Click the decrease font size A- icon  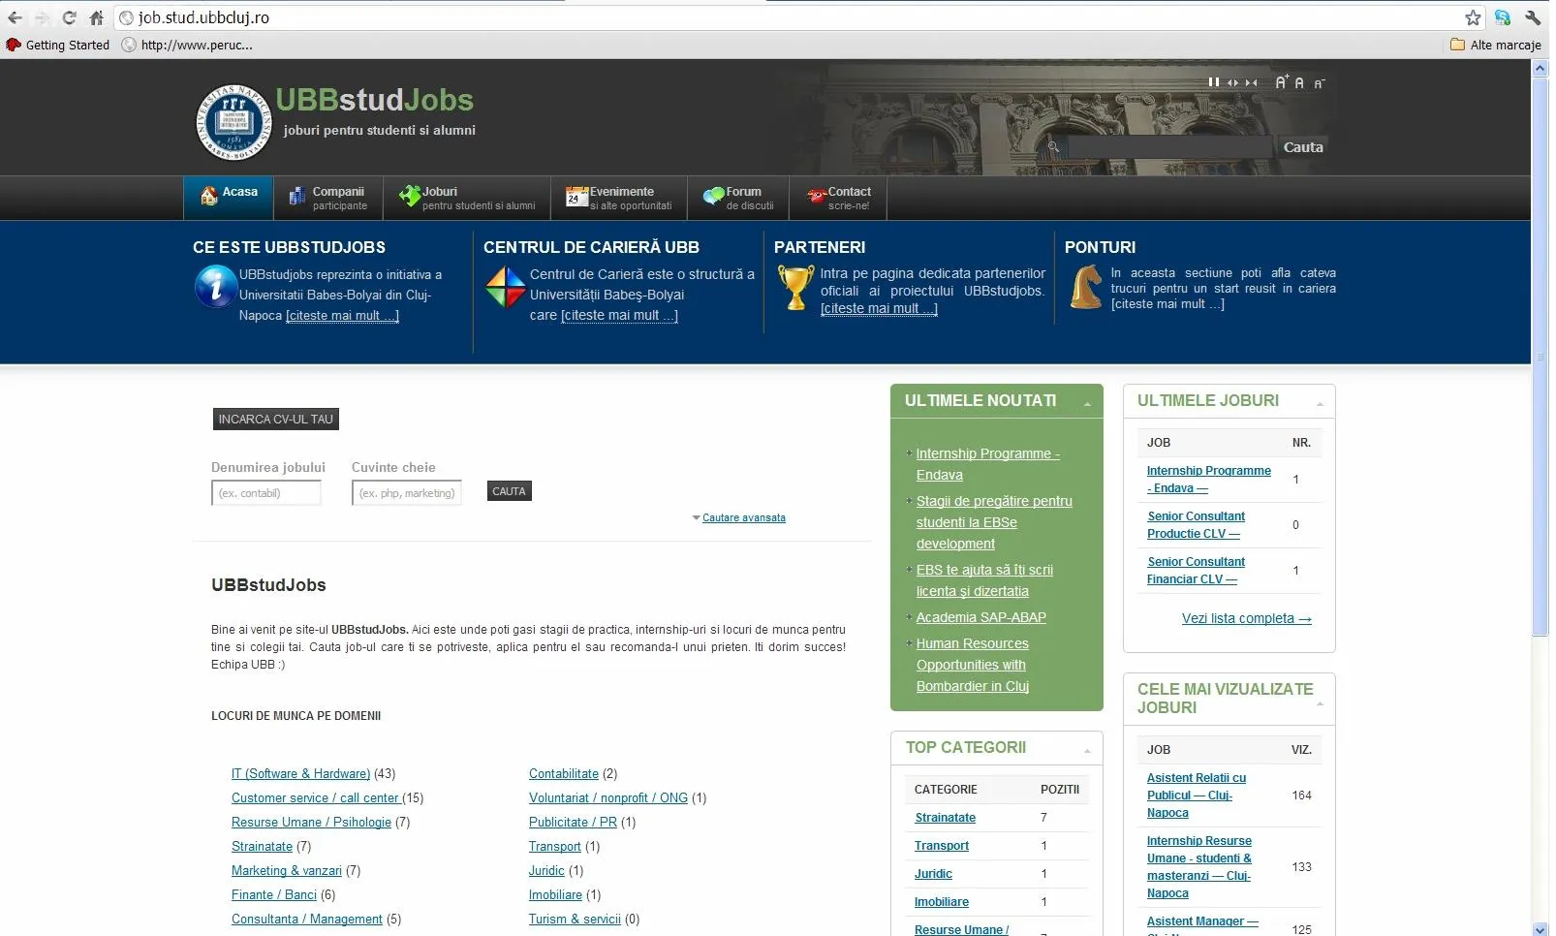tap(1319, 84)
